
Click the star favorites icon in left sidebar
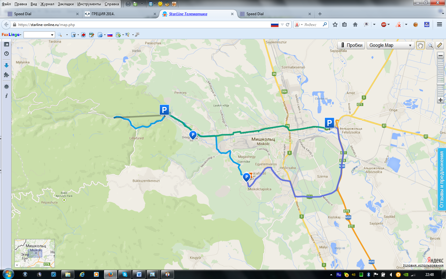pyautogui.click(x=7, y=44)
